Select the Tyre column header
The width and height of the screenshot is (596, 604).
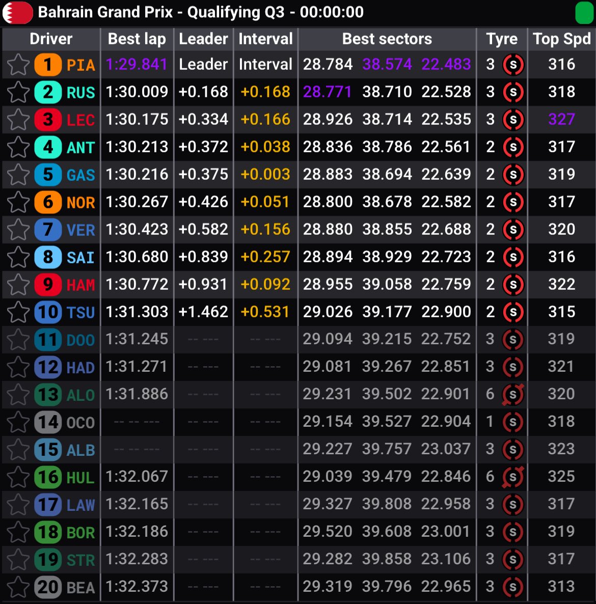pos(502,39)
